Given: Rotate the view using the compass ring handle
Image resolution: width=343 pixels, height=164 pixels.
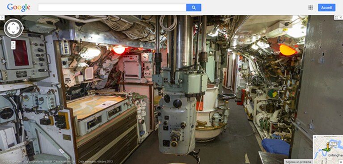Looking at the screenshot, I should pyautogui.click(x=22, y=28).
